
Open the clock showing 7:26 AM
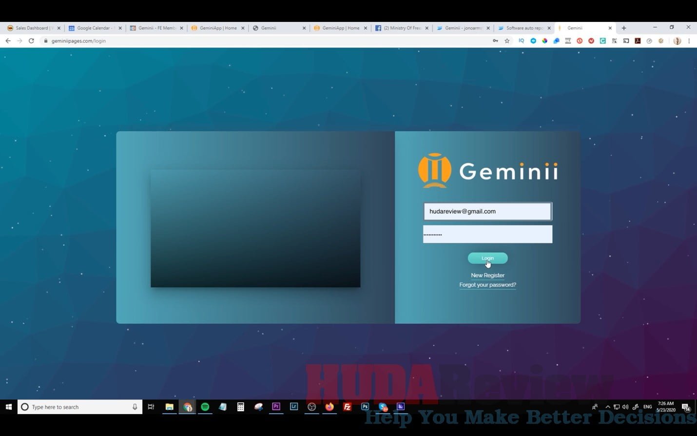[x=666, y=407]
